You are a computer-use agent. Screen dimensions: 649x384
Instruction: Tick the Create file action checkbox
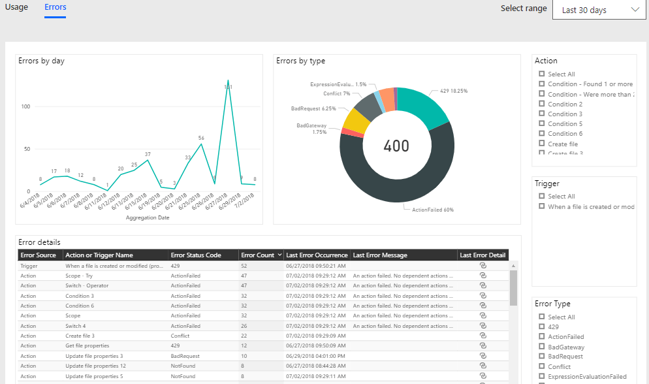point(541,143)
